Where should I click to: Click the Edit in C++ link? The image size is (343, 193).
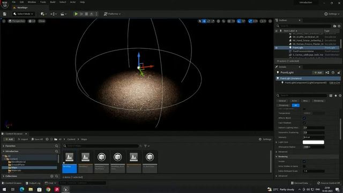coord(334,83)
